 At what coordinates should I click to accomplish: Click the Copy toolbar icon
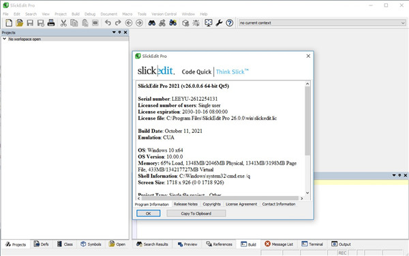pos(74,23)
